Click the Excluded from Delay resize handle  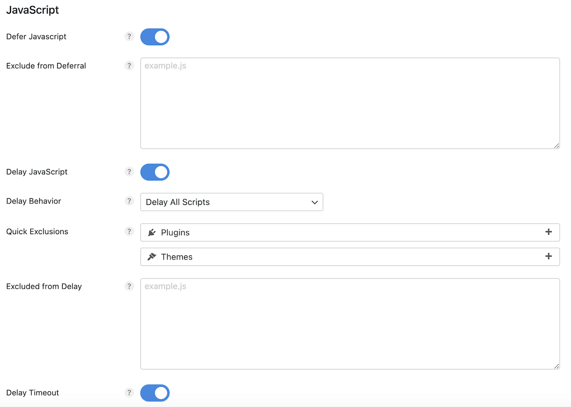tap(557, 365)
